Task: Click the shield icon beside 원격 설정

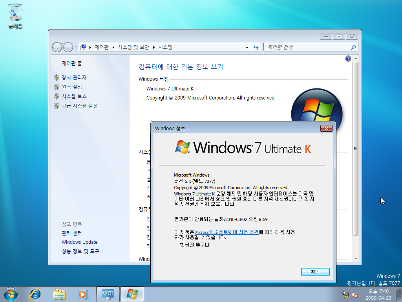Action: tap(57, 87)
